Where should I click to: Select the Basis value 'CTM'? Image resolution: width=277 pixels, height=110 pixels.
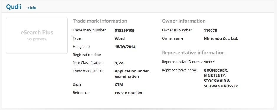tap(119, 85)
